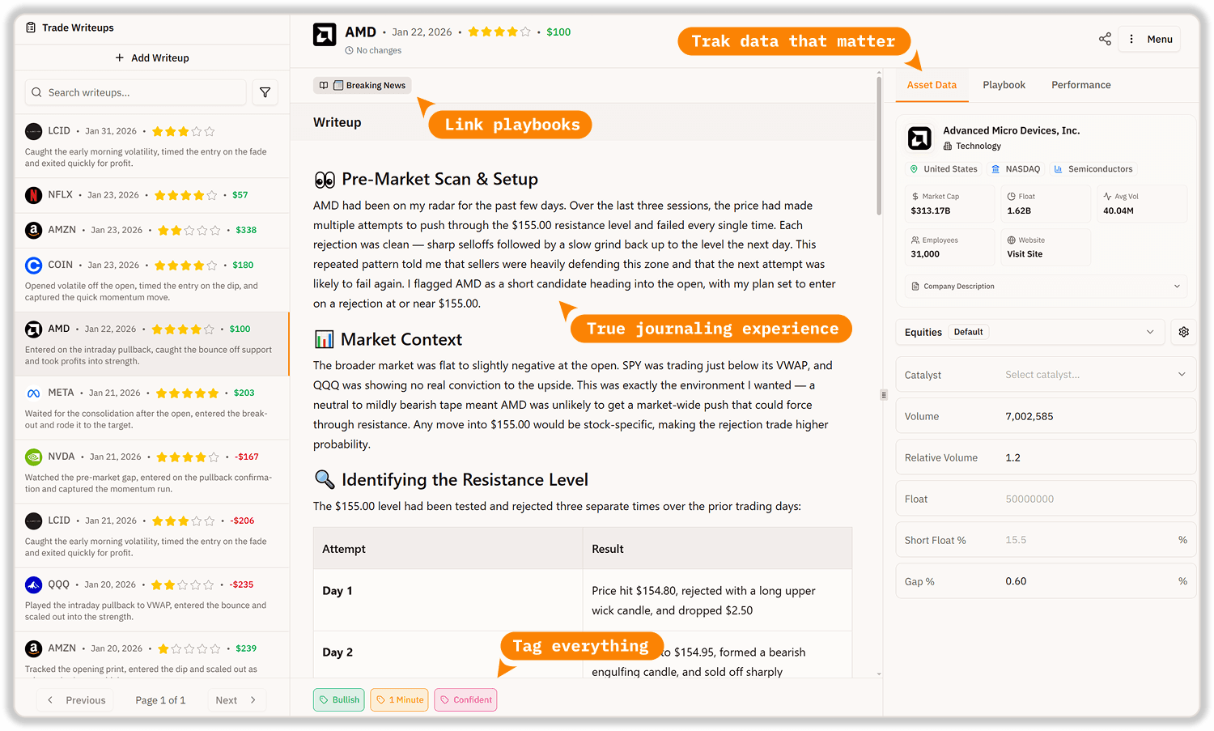Image resolution: width=1214 pixels, height=731 pixels.
Task: Click the Search writeups field
Action: click(135, 92)
